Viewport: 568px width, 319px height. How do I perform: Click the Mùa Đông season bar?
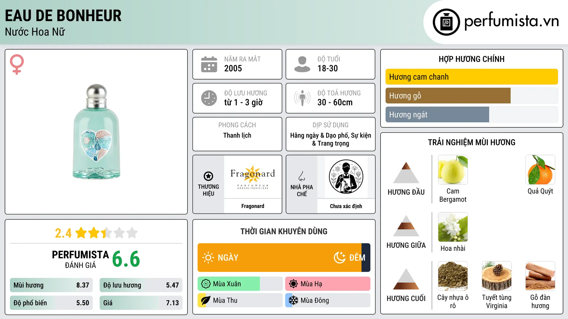[328, 300]
